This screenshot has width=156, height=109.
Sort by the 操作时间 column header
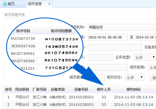coord(133,89)
